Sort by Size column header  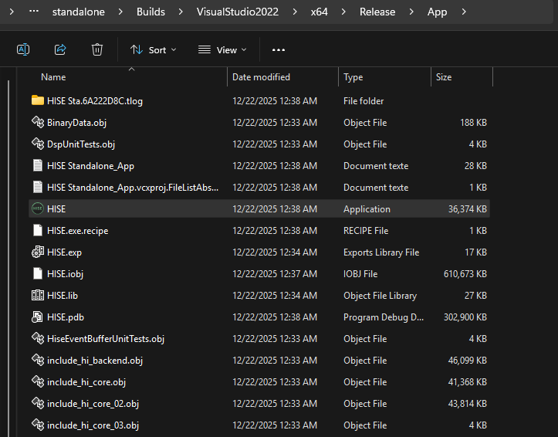[444, 77]
